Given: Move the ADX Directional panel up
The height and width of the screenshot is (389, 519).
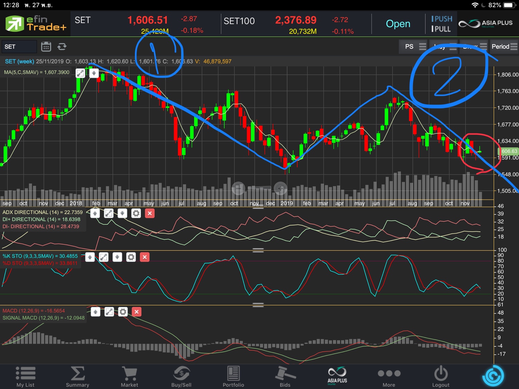Looking at the screenshot, I should 95,213.
